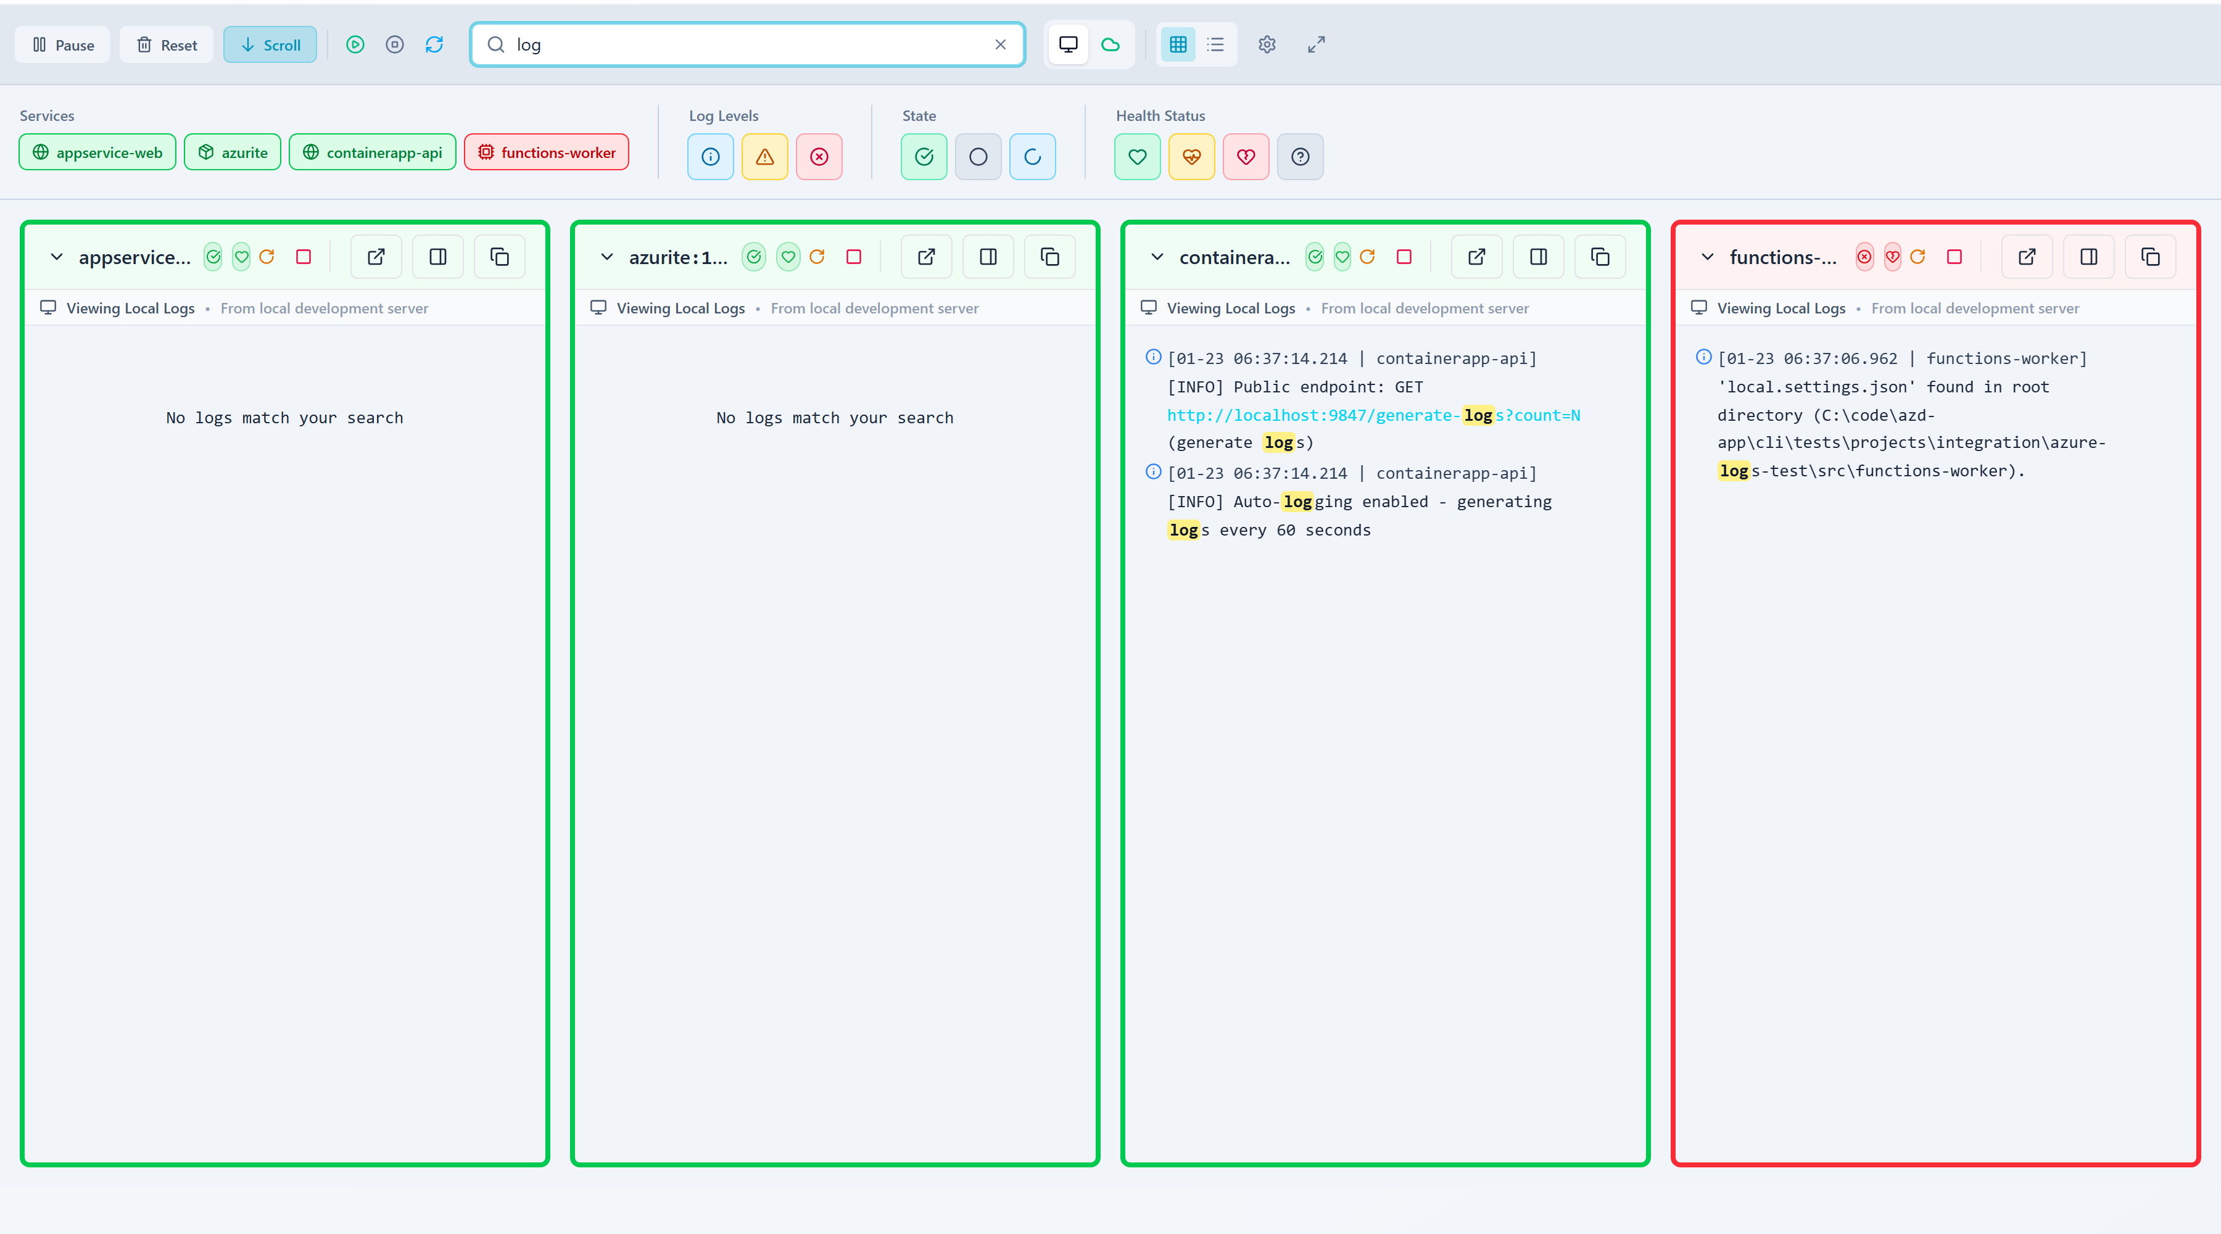
Task: Enable the Scroll button
Action: click(x=269, y=44)
